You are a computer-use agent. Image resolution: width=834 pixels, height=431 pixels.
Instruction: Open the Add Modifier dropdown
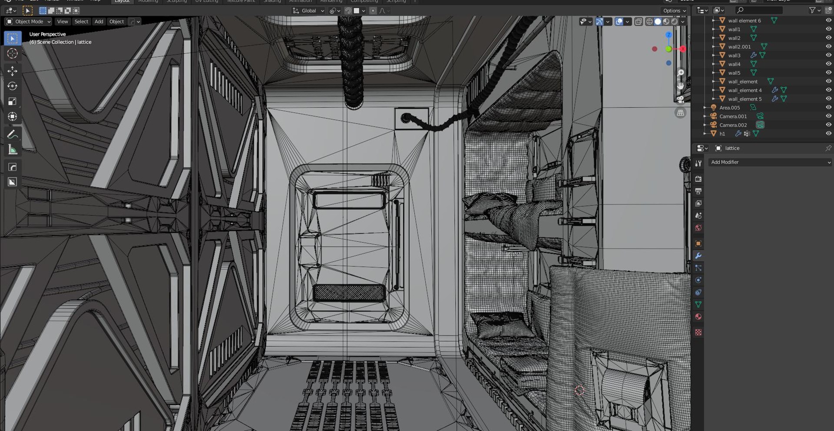tap(770, 162)
